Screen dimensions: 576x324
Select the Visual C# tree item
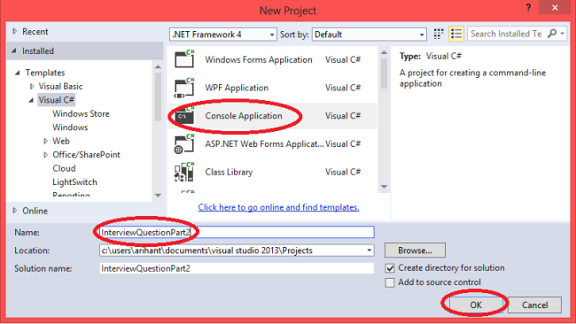56,100
